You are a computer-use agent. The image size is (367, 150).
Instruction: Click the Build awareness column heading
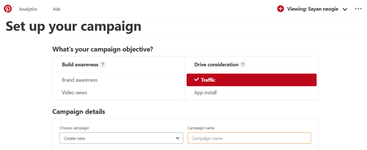[x=80, y=65]
